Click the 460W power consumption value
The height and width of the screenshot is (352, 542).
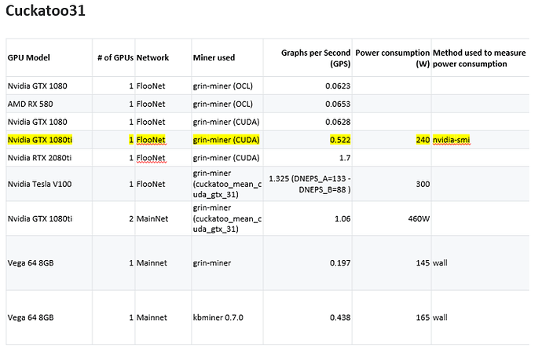(419, 219)
